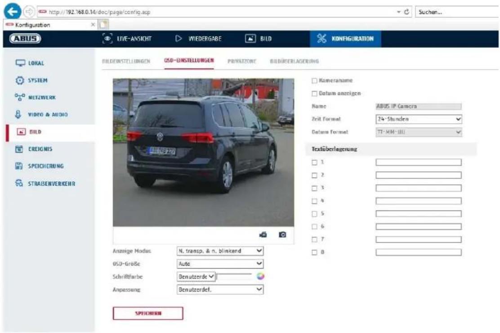Tick text overlay checkbox 1
This screenshot has height=333, width=500.
tap(314, 162)
